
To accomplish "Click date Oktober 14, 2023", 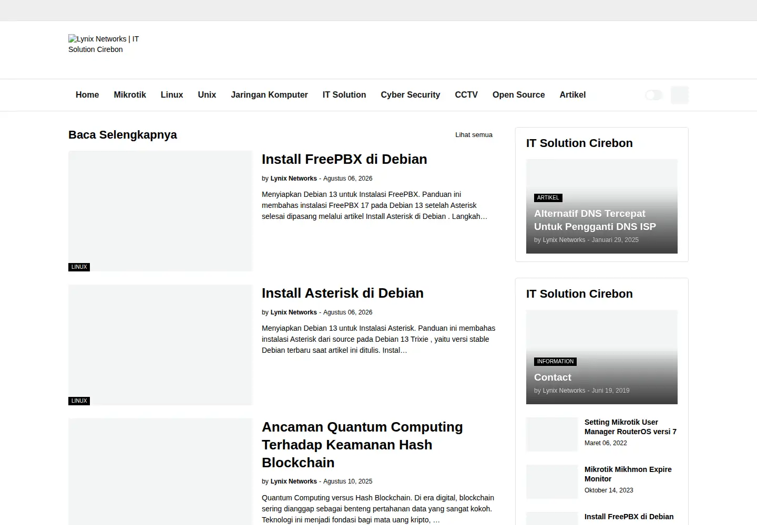I will click(x=609, y=490).
